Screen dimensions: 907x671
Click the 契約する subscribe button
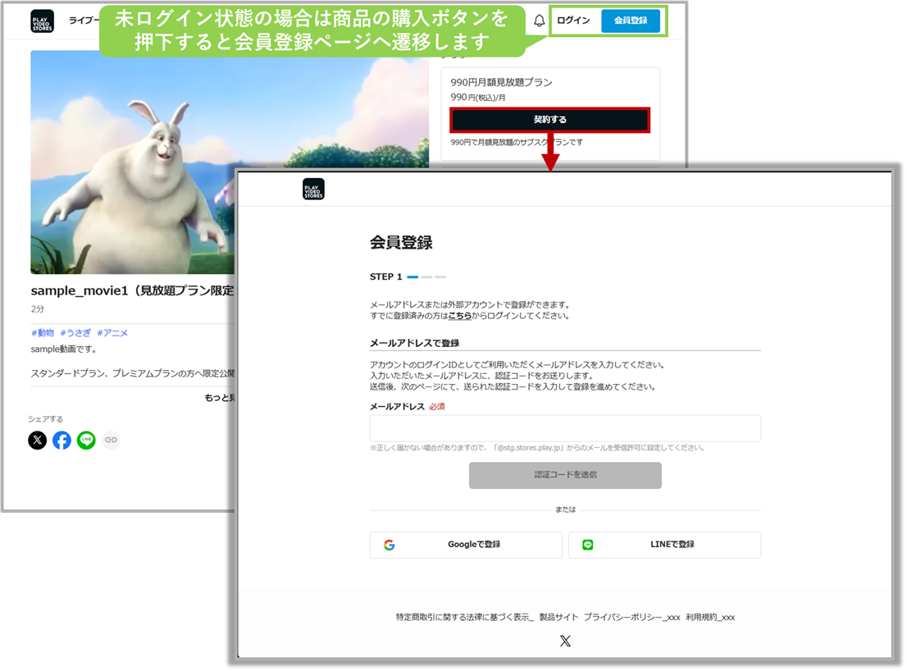pos(549,120)
